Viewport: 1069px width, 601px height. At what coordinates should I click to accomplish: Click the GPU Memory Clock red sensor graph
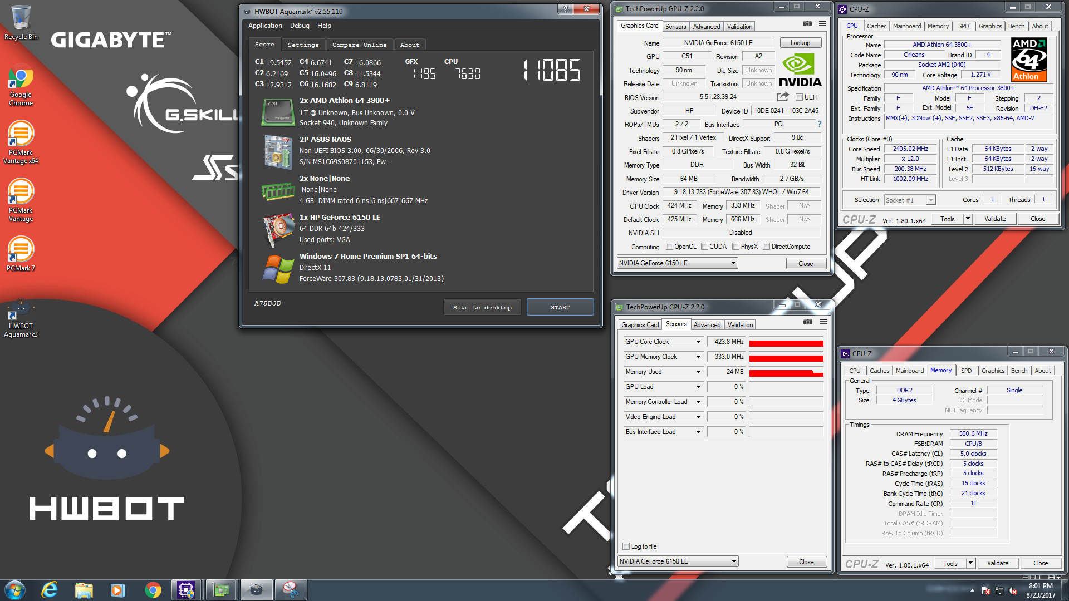[x=786, y=357]
